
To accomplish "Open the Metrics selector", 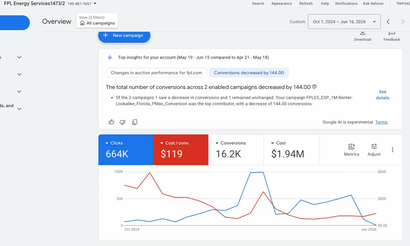I will tap(351, 150).
